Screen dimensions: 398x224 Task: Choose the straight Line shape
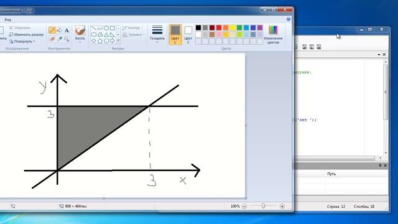94,28
